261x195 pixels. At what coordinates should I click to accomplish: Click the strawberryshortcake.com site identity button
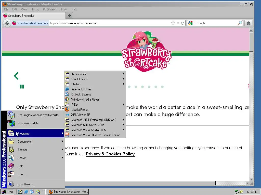[x=30, y=23]
